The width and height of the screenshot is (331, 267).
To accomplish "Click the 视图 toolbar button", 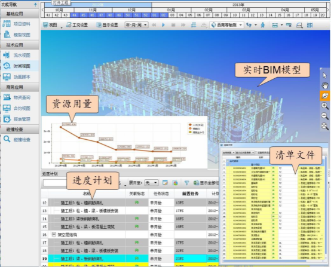I will pos(50,25).
